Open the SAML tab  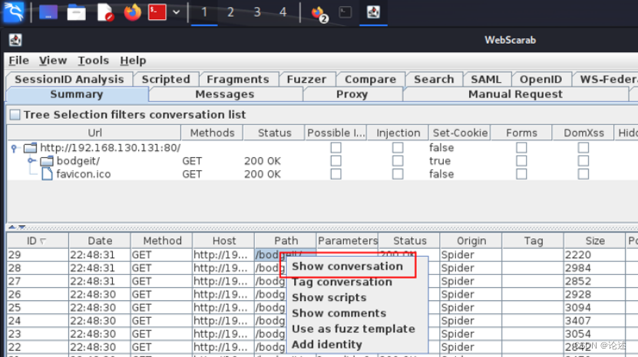click(x=486, y=79)
